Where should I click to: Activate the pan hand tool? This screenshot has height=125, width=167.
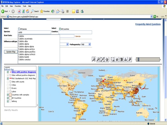coord(107,59)
